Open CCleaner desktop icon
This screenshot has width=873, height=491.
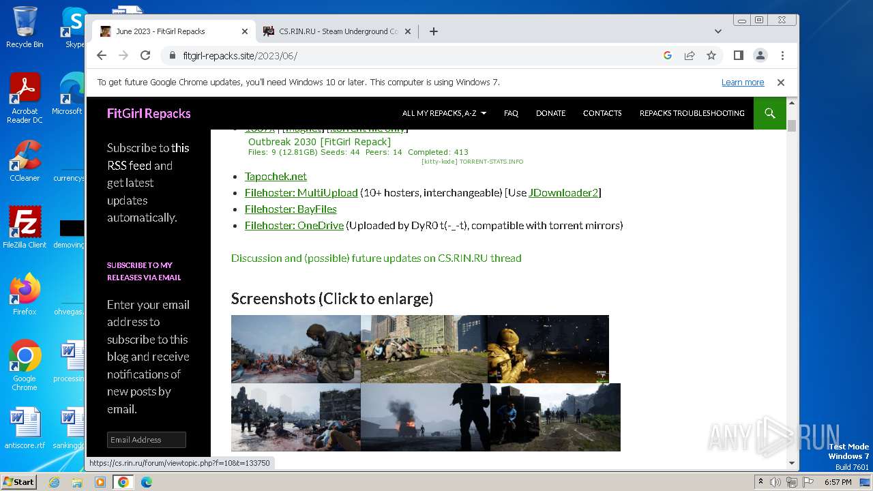point(25,161)
